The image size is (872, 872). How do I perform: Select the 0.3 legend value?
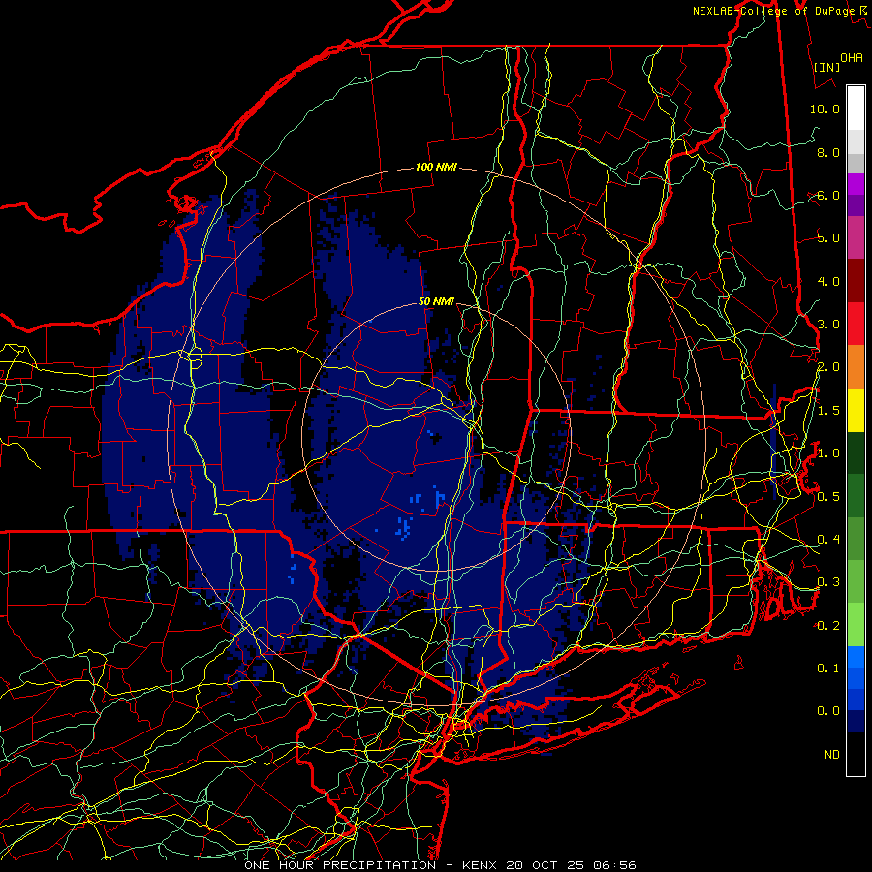tap(828, 582)
